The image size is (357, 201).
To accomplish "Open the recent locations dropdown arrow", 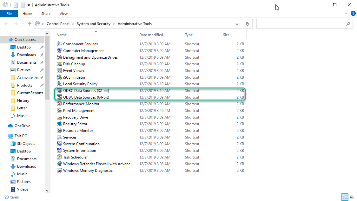I will pos(23,24).
